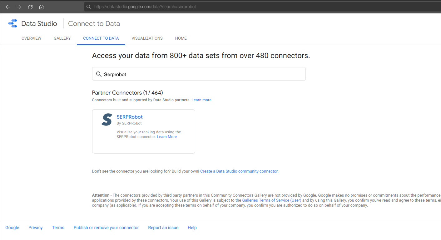Switch to the Gallery tab
441x240 pixels.
tap(62, 38)
